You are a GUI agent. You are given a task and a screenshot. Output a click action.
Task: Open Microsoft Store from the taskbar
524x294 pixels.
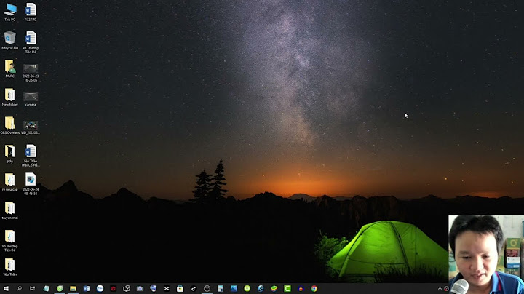tap(180, 289)
